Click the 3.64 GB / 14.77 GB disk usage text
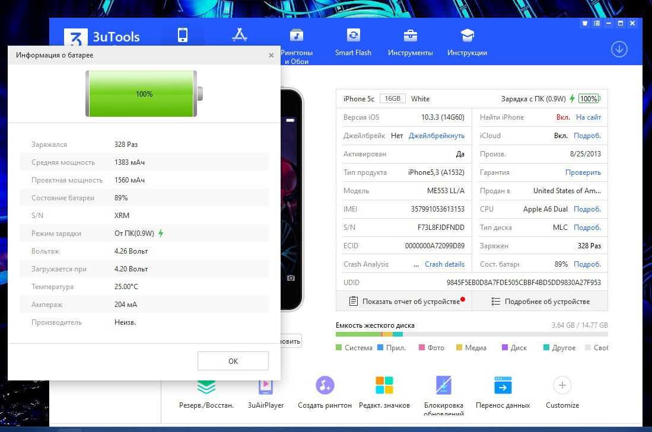 580,325
